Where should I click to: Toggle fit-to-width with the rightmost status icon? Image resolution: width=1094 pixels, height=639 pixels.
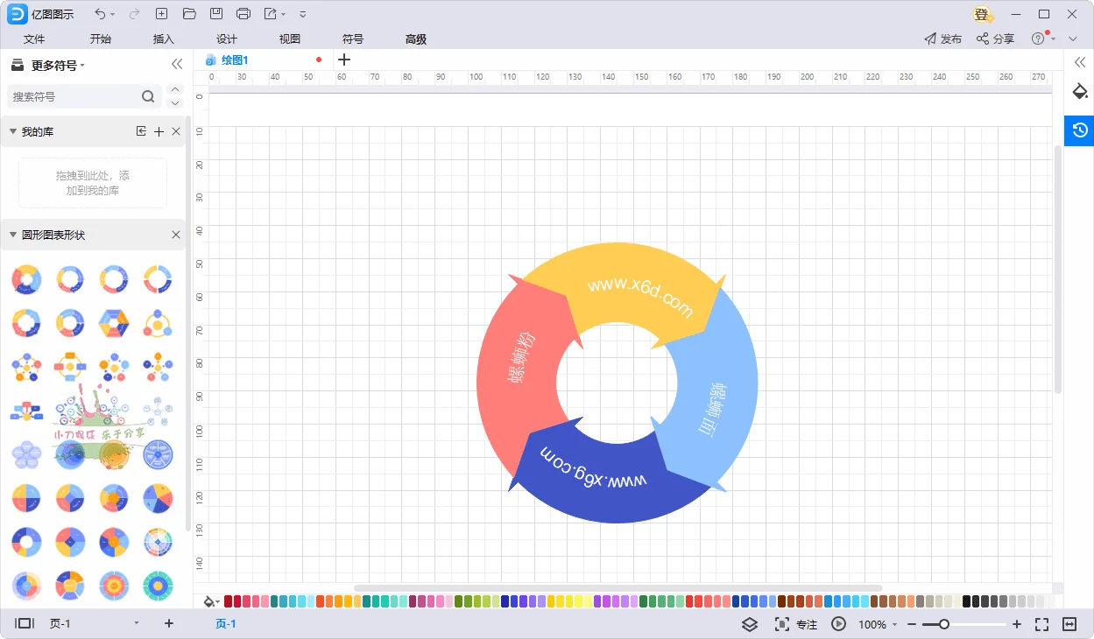[1069, 624]
